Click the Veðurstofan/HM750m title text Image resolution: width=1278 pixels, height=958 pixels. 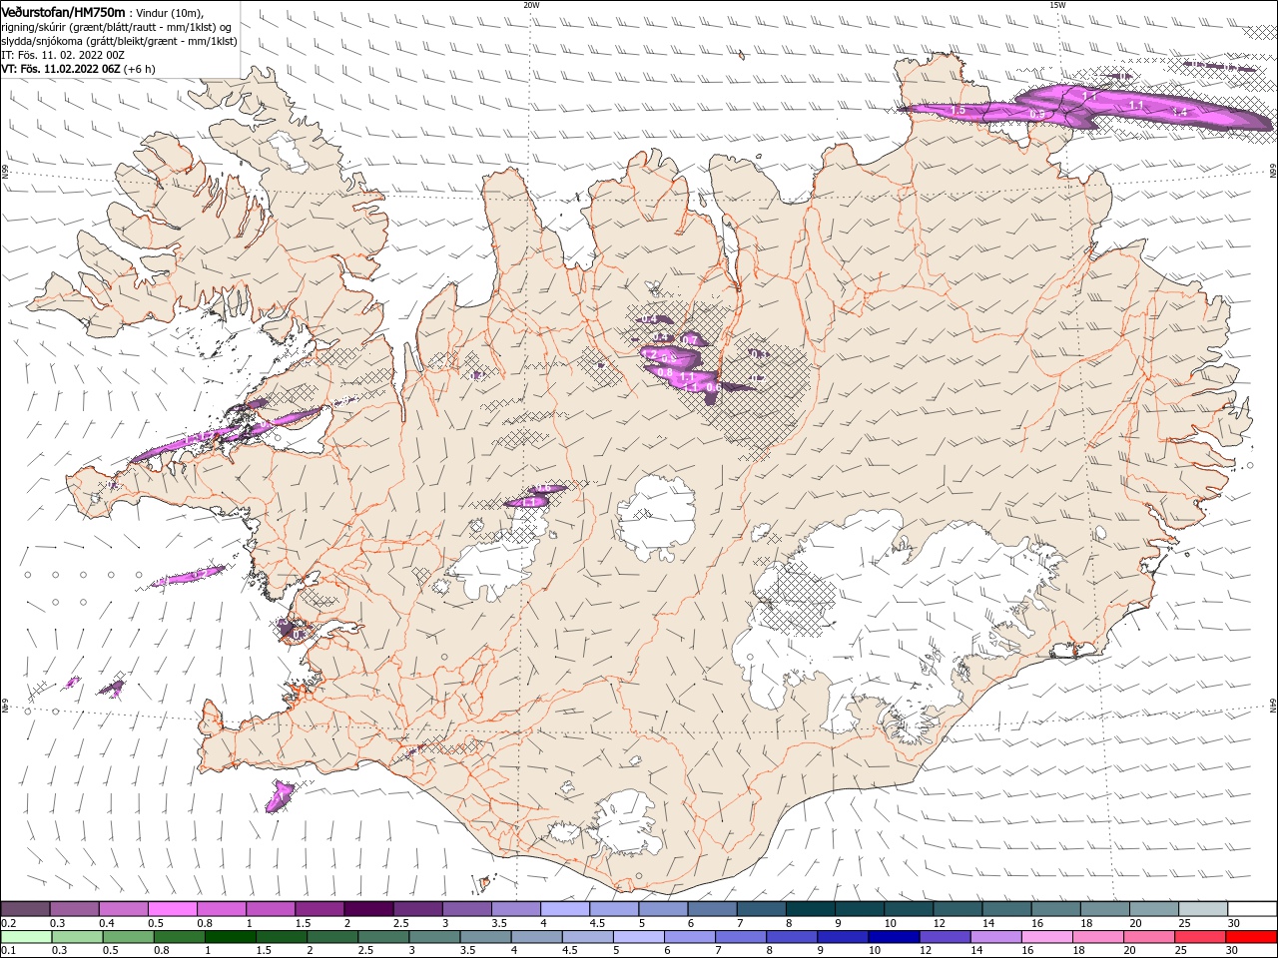pyautogui.click(x=64, y=12)
